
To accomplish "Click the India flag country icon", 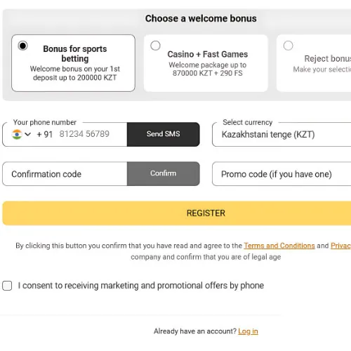I will pos(17,134).
